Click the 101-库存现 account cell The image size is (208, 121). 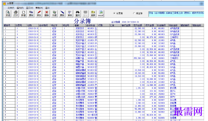point(92,115)
